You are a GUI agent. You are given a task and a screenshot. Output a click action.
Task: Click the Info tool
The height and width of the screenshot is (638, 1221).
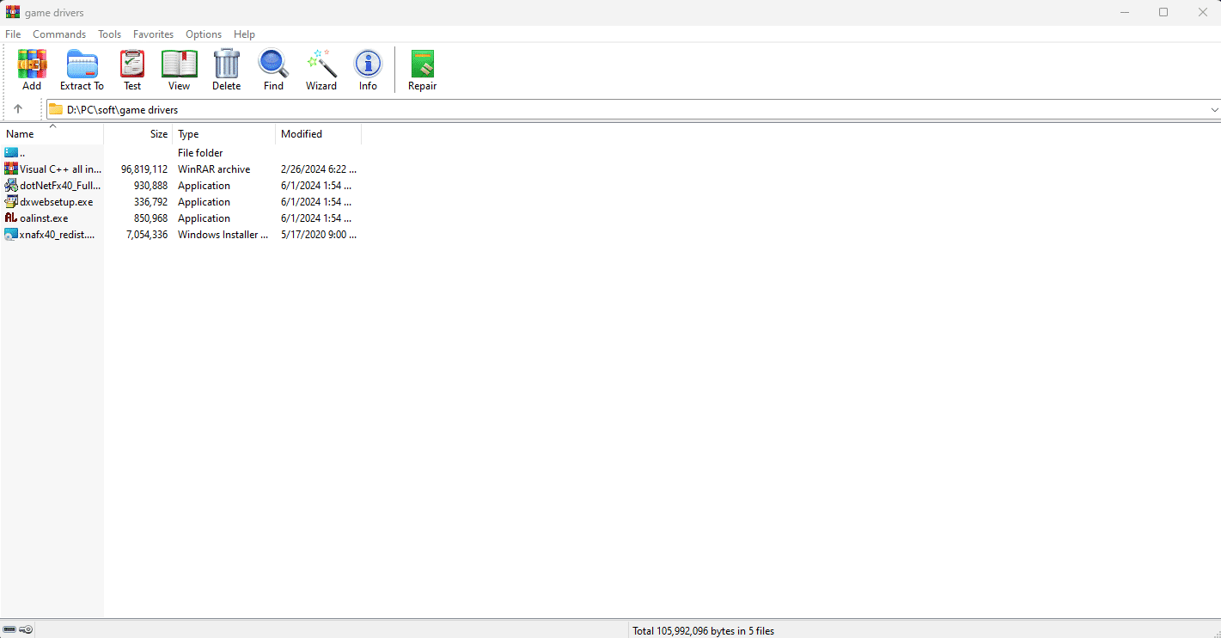click(368, 69)
